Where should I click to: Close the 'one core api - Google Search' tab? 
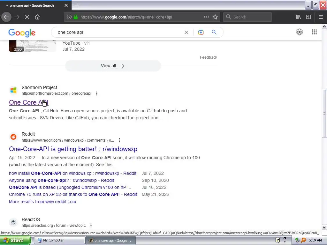[x=66, y=5]
